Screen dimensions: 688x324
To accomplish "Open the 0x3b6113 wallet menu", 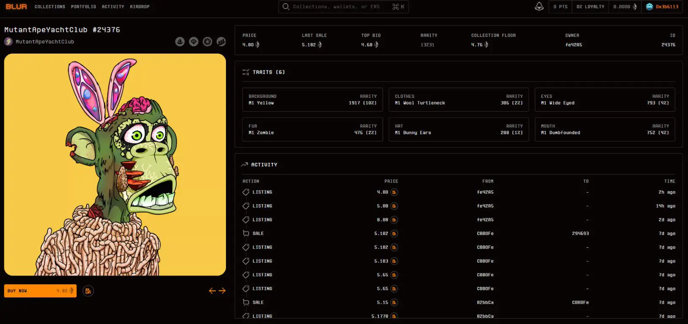I will click(662, 7).
